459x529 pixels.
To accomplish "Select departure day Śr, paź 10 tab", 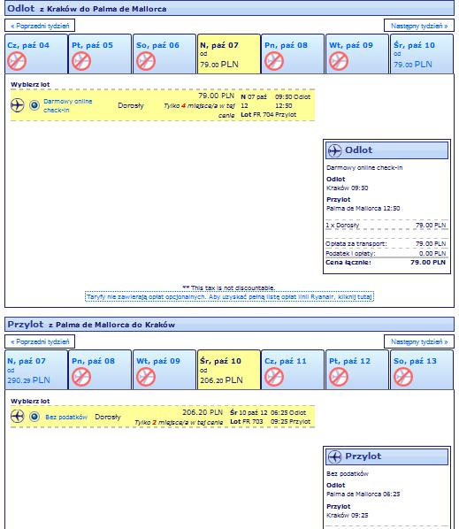I will click(422, 54).
